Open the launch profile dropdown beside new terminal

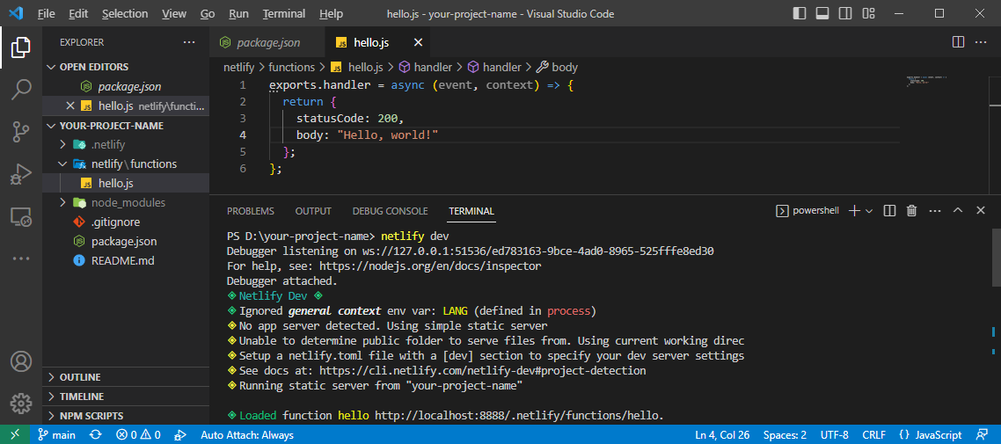pyautogui.click(x=869, y=211)
